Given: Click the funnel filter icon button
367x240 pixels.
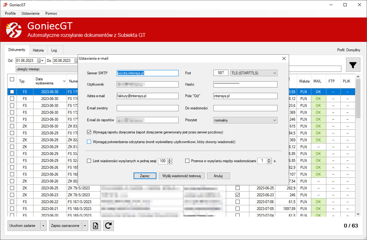Looking at the screenshot, I should pyautogui.click(x=353, y=65).
